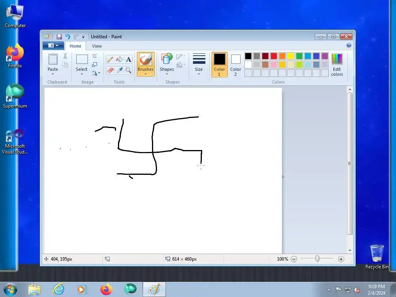Image resolution: width=396 pixels, height=297 pixels.
Task: Pick the orange color swatch
Action: coord(282,56)
